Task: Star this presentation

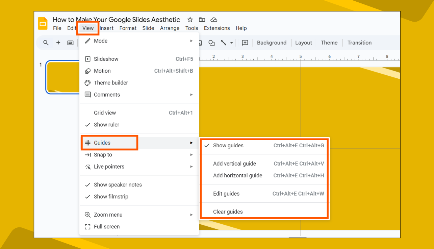Action: (x=190, y=20)
